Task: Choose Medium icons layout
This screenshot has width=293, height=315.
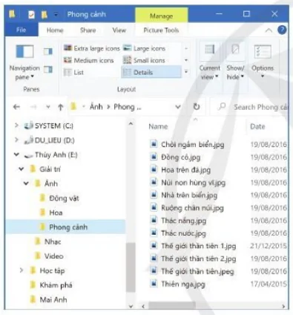Action: 88,60
